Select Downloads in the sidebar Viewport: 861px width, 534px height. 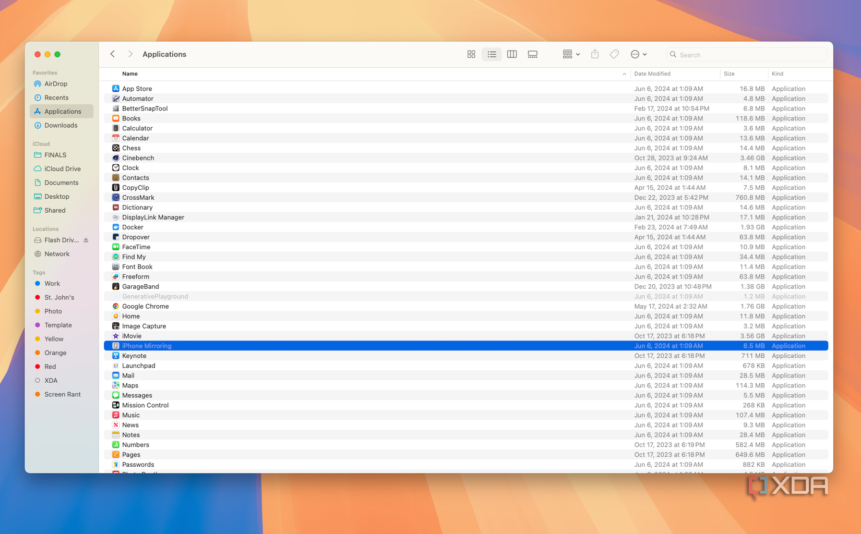[62, 125]
